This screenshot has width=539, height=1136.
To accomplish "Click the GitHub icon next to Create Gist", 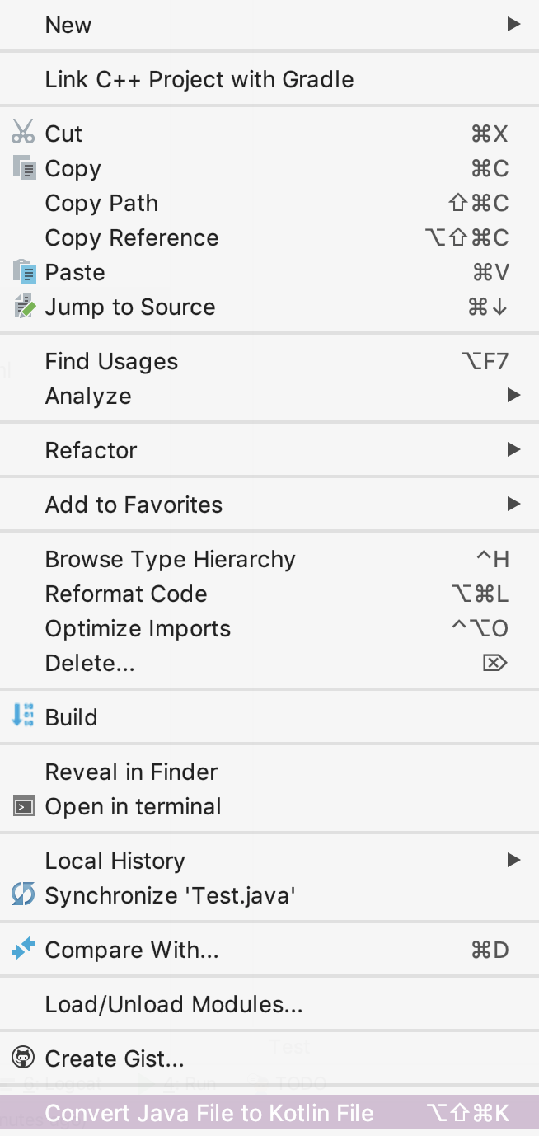I will pyautogui.click(x=23, y=1058).
